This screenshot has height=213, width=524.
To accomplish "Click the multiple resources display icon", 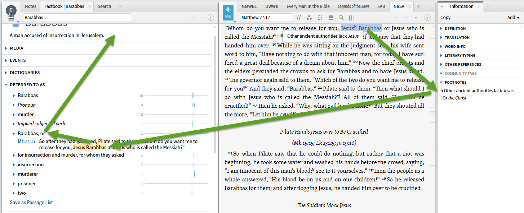I will pyautogui.click(x=330, y=18).
